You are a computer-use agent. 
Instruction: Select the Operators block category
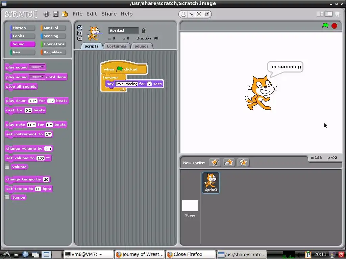coord(53,44)
